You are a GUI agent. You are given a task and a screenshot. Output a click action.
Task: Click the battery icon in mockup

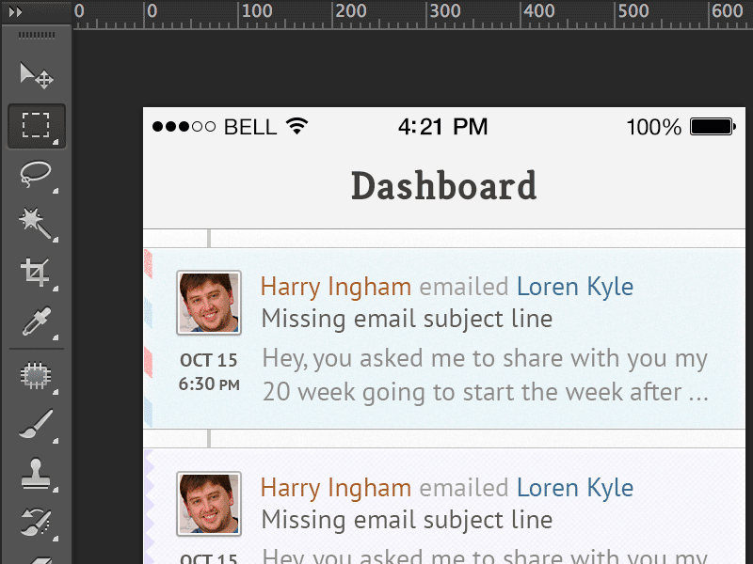click(713, 127)
